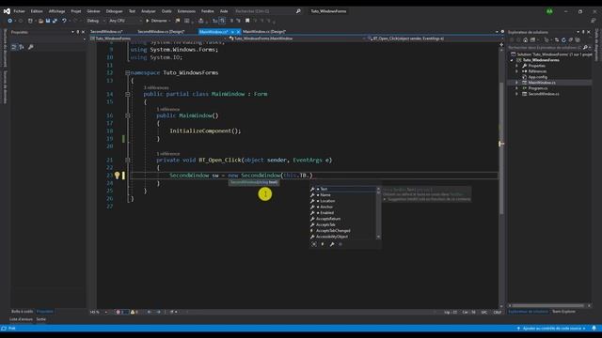The image size is (602, 338).
Task: Click the Properties panel wrench icon
Action: 31,47
